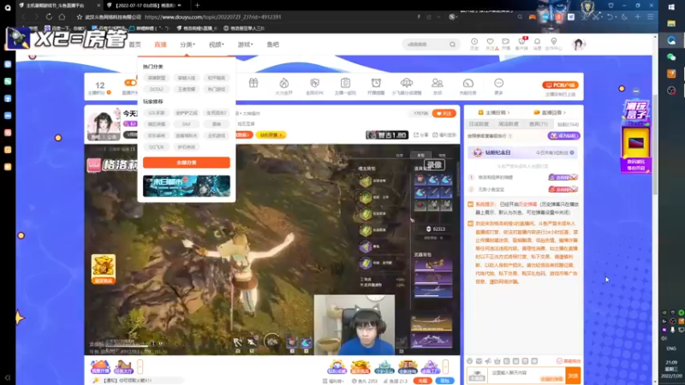
Task: Click the purple 成为钻粉 button
Action: tap(563, 136)
